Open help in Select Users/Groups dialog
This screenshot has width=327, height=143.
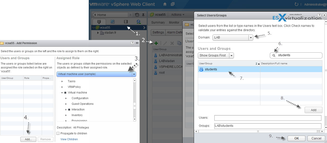pyautogui.click(x=319, y=15)
